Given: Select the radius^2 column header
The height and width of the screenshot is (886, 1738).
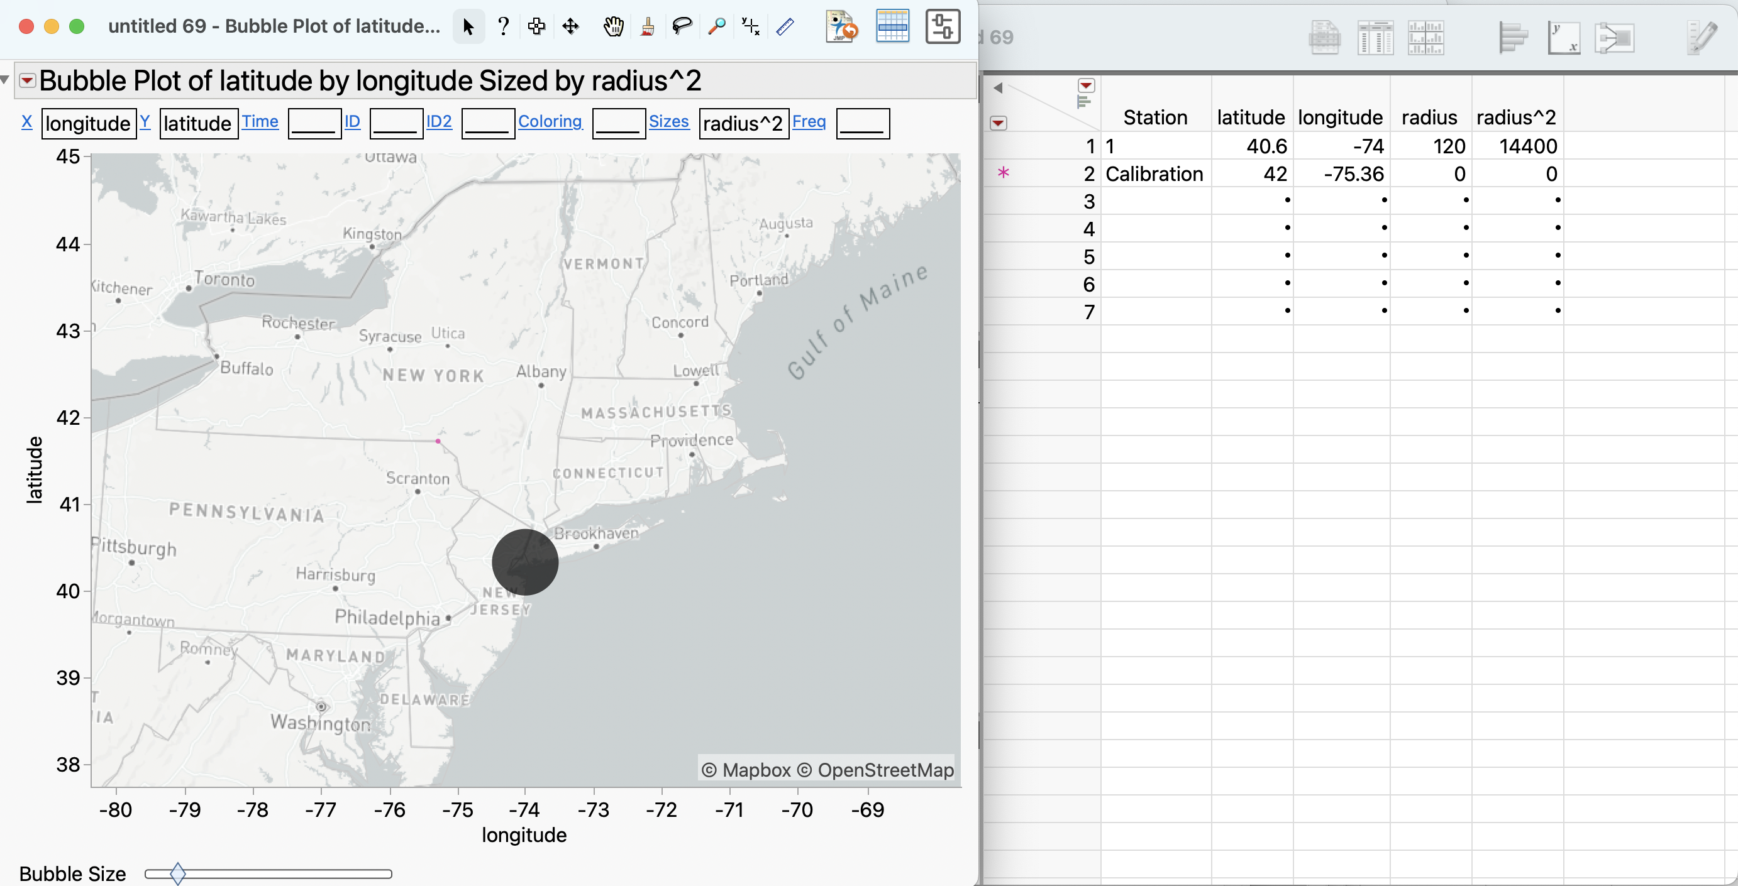Looking at the screenshot, I should [x=1515, y=118].
